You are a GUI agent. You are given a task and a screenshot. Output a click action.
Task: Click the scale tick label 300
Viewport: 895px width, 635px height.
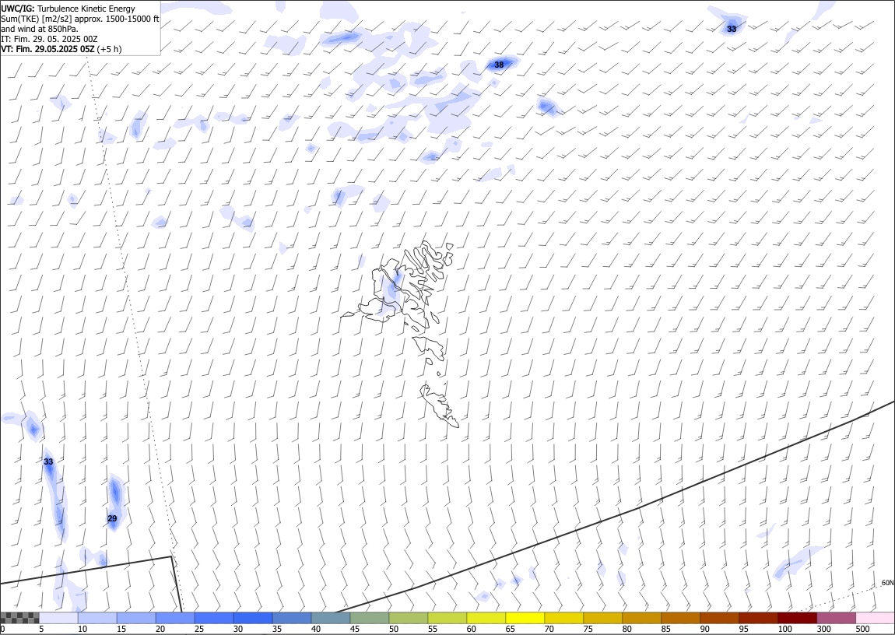[x=823, y=630]
